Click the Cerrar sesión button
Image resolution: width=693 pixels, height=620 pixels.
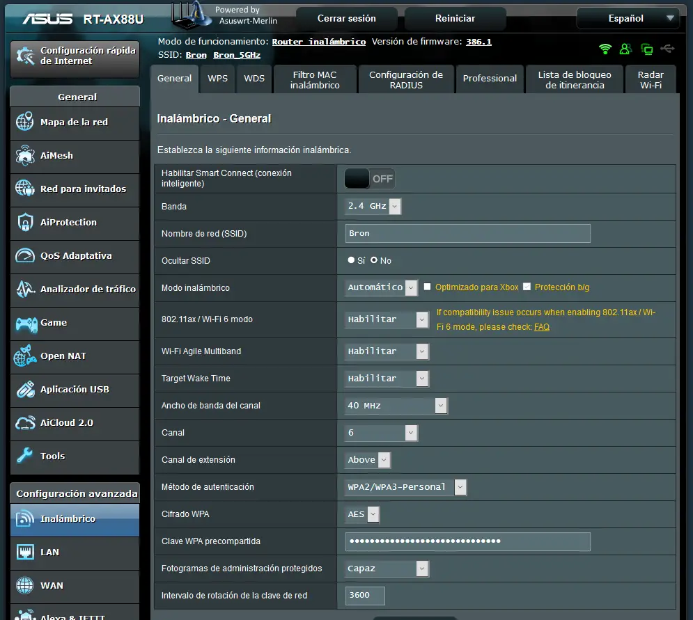pyautogui.click(x=346, y=18)
